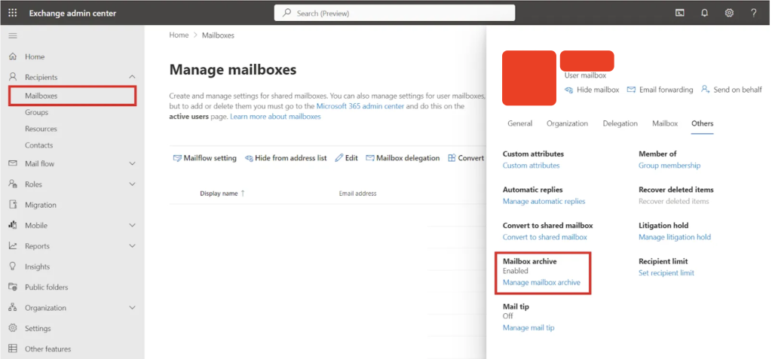
Task: Open the app launcher waffle icon
Action: coord(13,13)
